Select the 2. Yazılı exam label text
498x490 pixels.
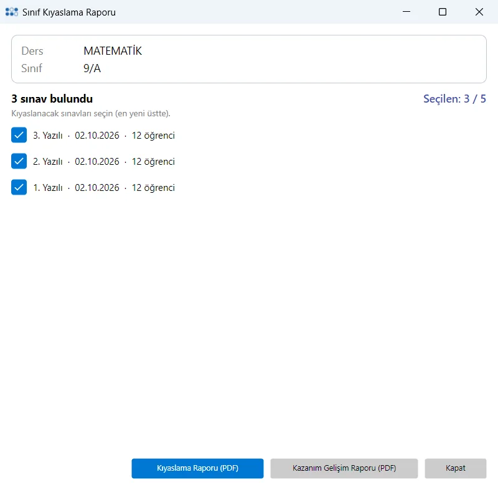pyautogui.click(x=104, y=162)
